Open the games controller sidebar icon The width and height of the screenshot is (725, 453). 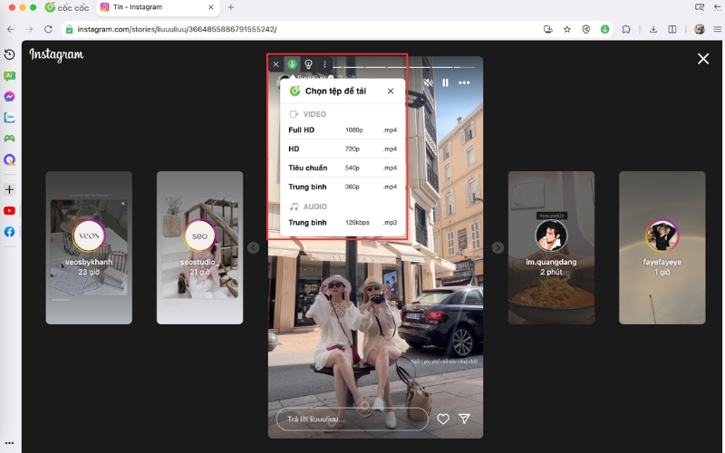9,139
